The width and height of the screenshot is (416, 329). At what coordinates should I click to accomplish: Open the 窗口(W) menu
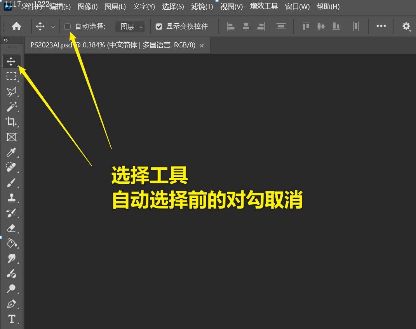297,6
